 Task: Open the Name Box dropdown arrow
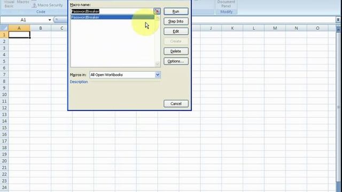[x=50, y=20]
